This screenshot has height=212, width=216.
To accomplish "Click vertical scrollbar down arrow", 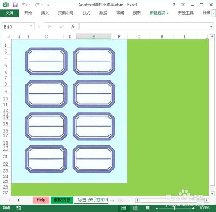I will click(212, 194).
